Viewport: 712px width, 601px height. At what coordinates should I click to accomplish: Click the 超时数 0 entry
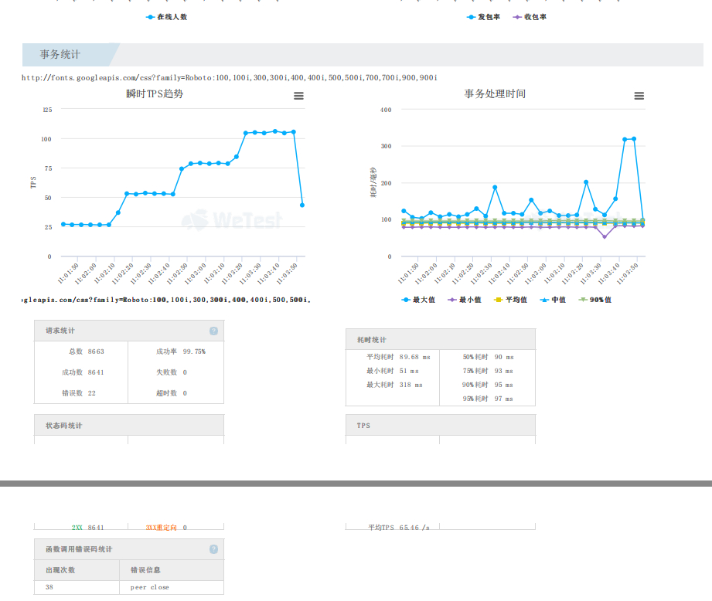click(x=172, y=393)
